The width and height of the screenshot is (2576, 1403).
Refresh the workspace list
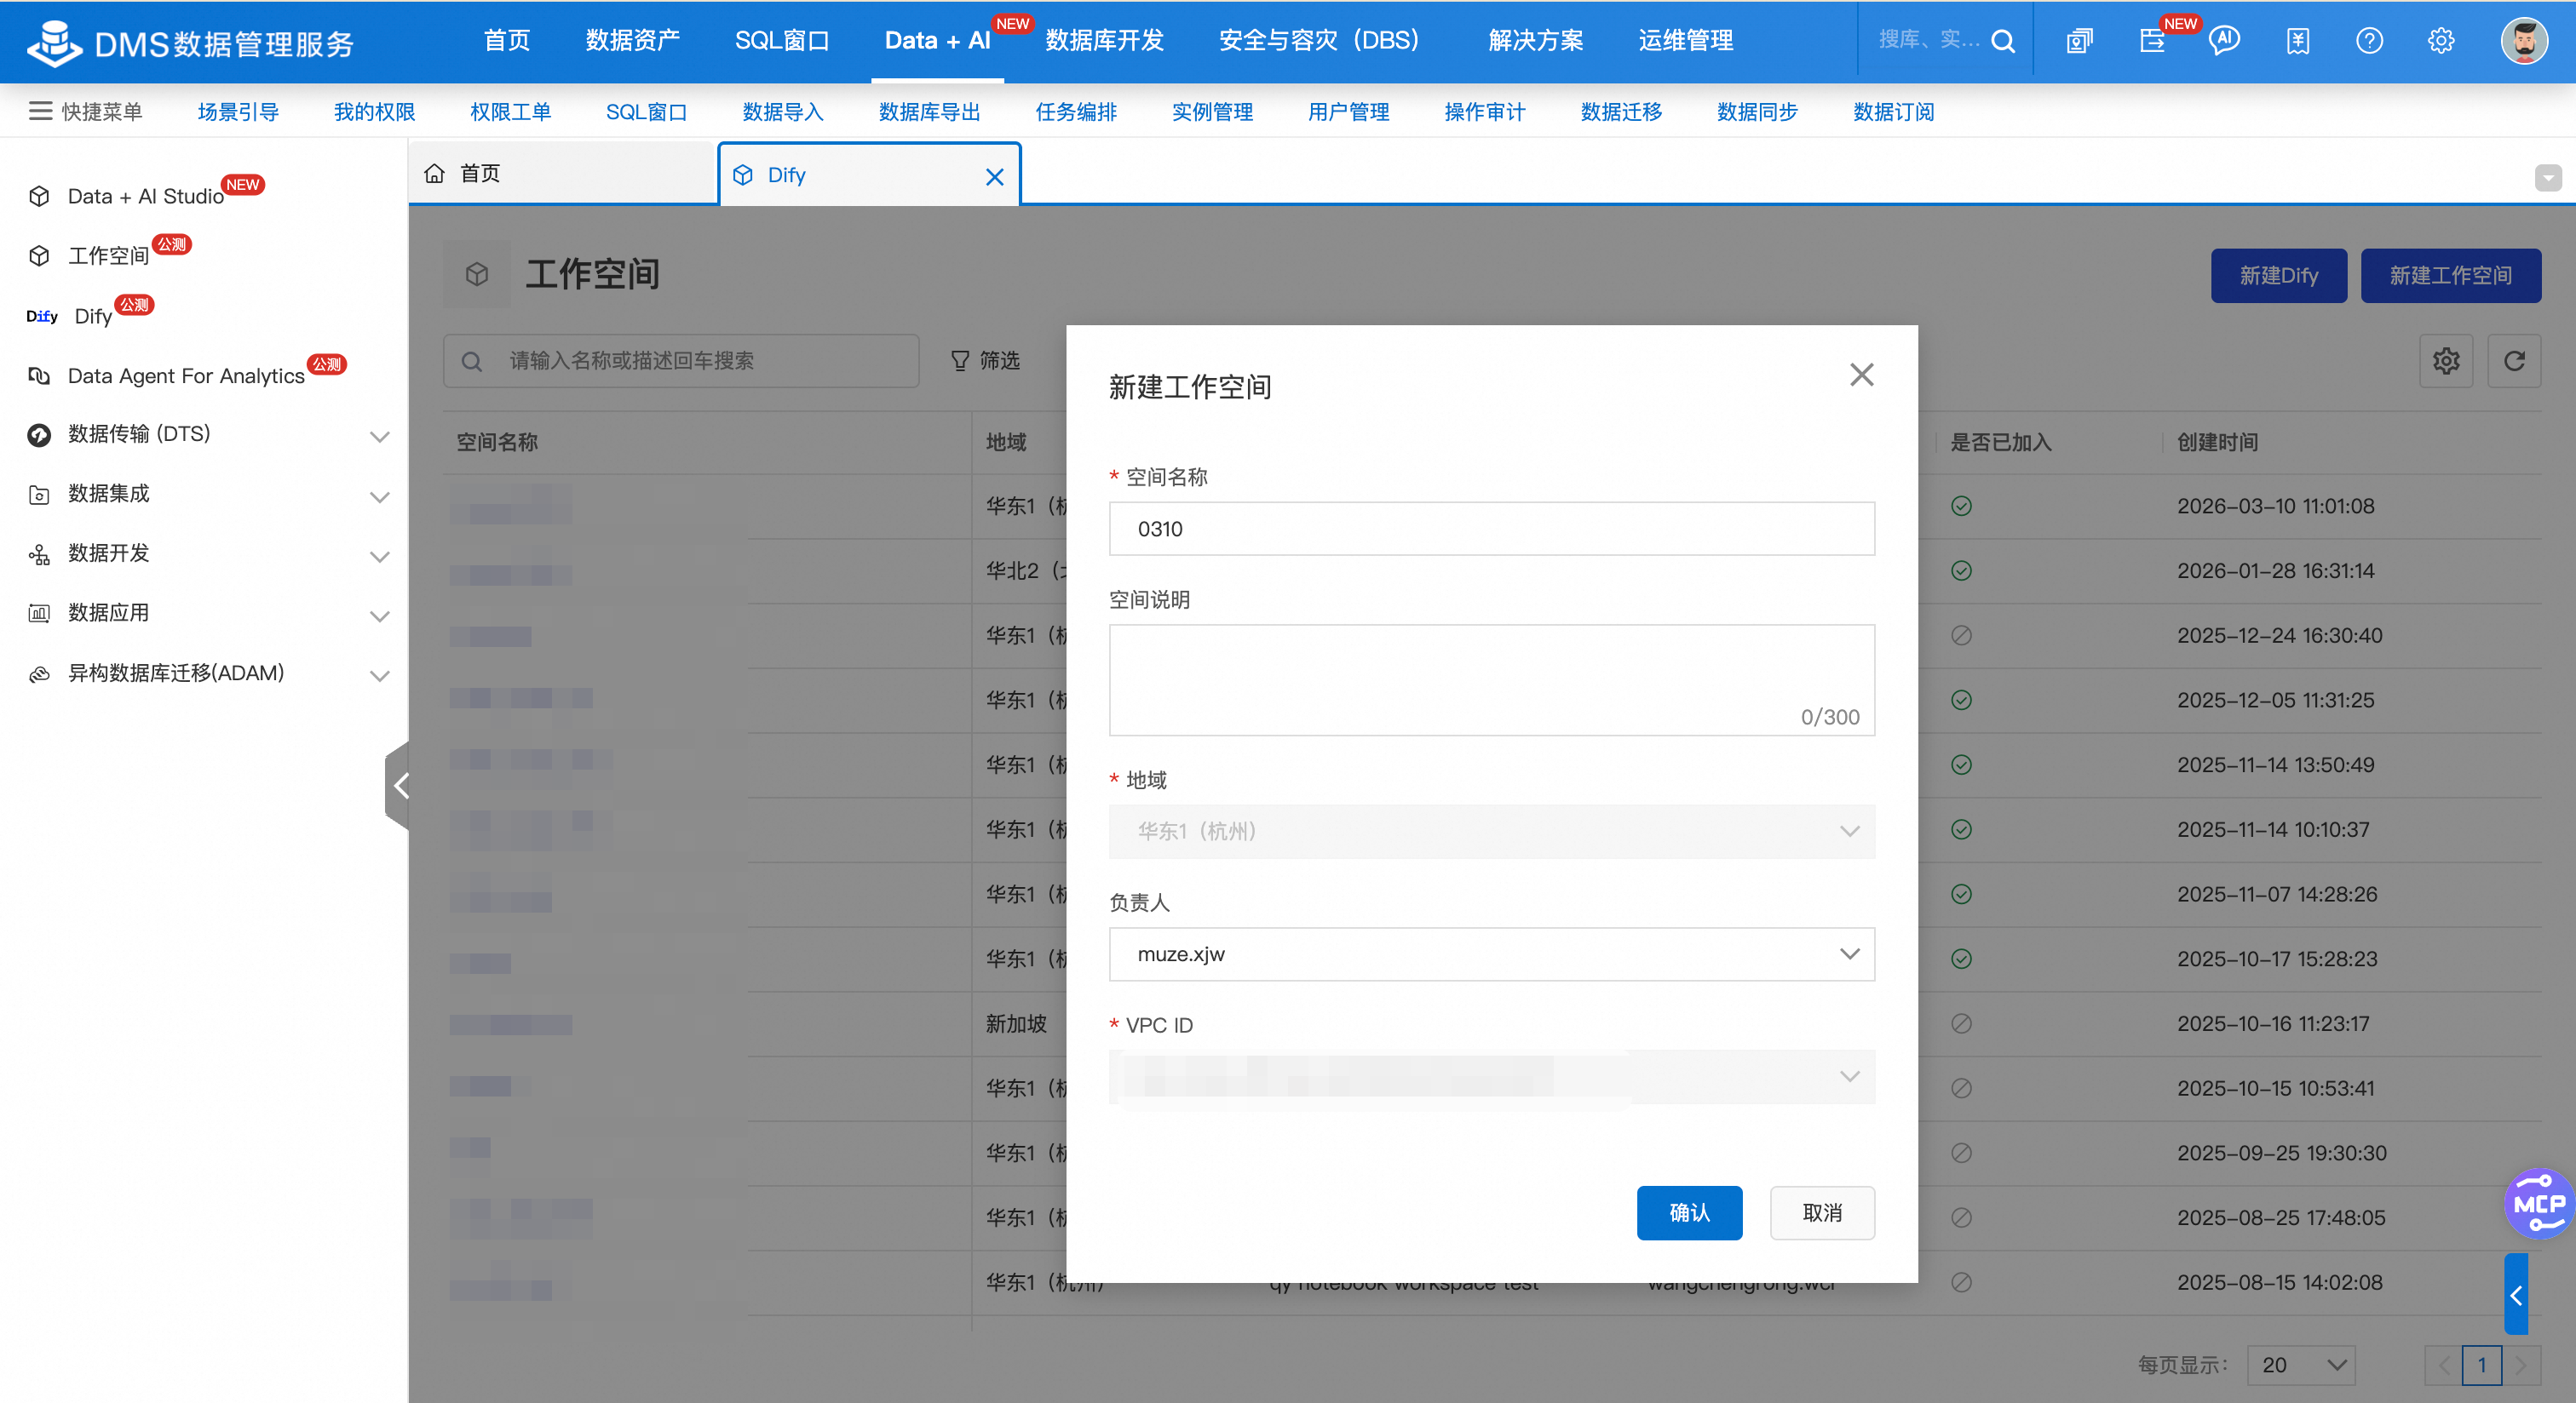tap(2514, 361)
